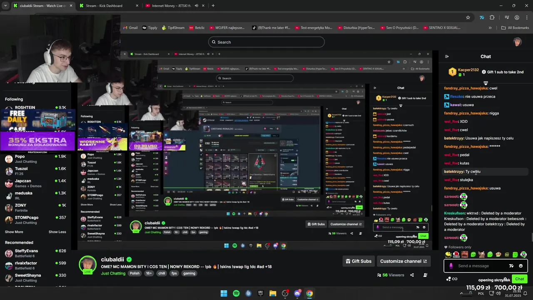533x300 pixels.
Task: Mute the Internet Money tab via speaker icon
Action: tap(196, 6)
